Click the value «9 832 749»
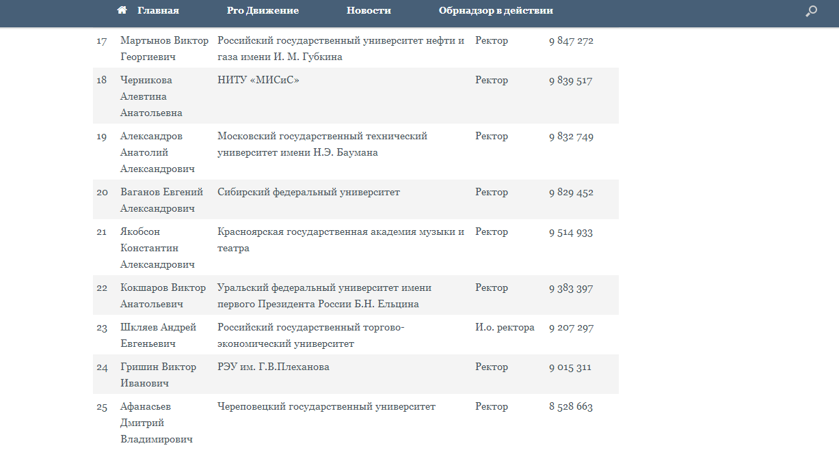839x465 pixels. pos(571,137)
